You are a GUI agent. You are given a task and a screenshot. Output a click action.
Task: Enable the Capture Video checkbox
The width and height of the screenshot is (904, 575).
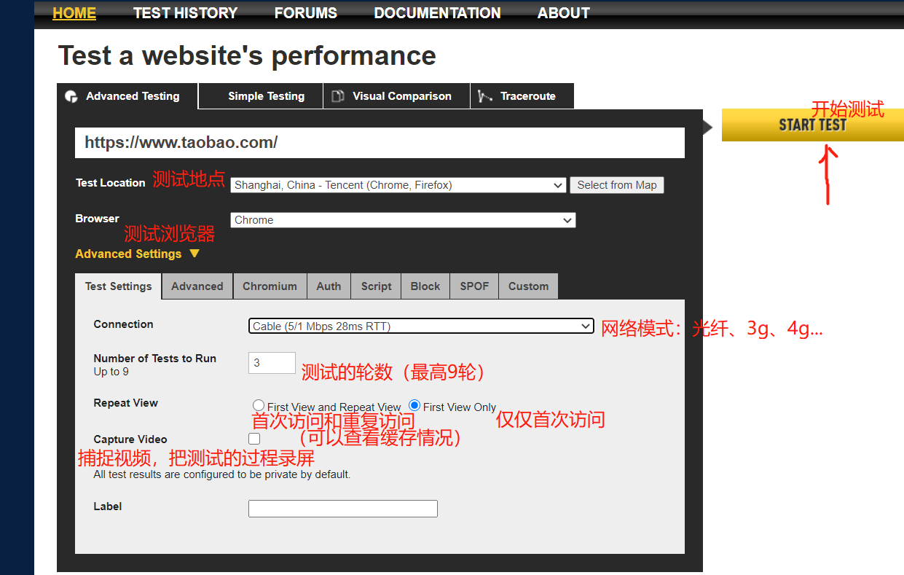[x=254, y=439]
